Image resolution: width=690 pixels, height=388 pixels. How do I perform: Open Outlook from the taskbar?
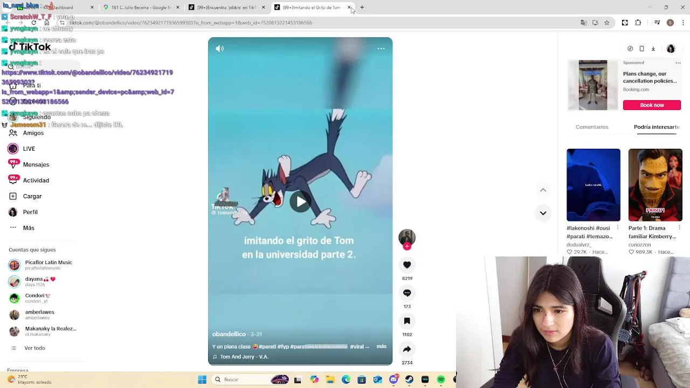(377, 379)
